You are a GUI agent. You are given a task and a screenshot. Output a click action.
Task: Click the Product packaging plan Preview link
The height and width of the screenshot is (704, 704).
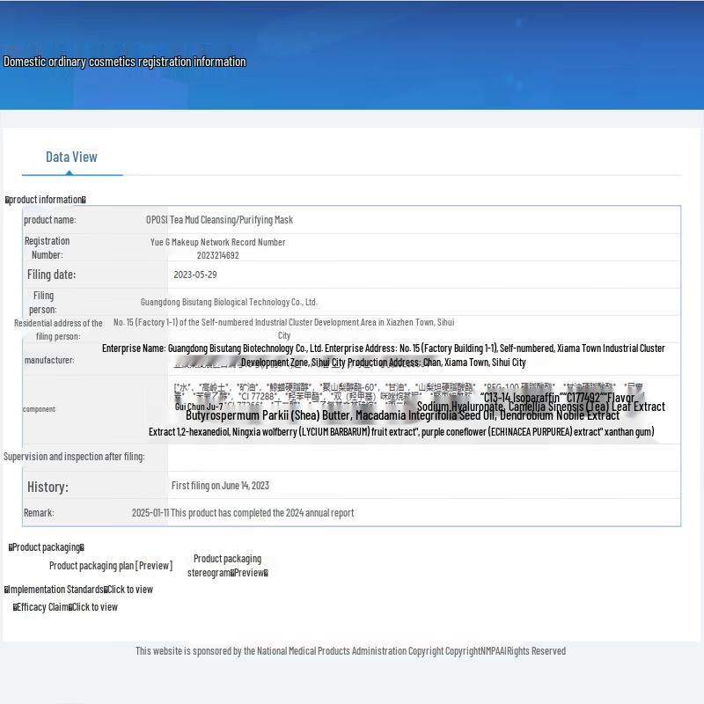pos(111,566)
